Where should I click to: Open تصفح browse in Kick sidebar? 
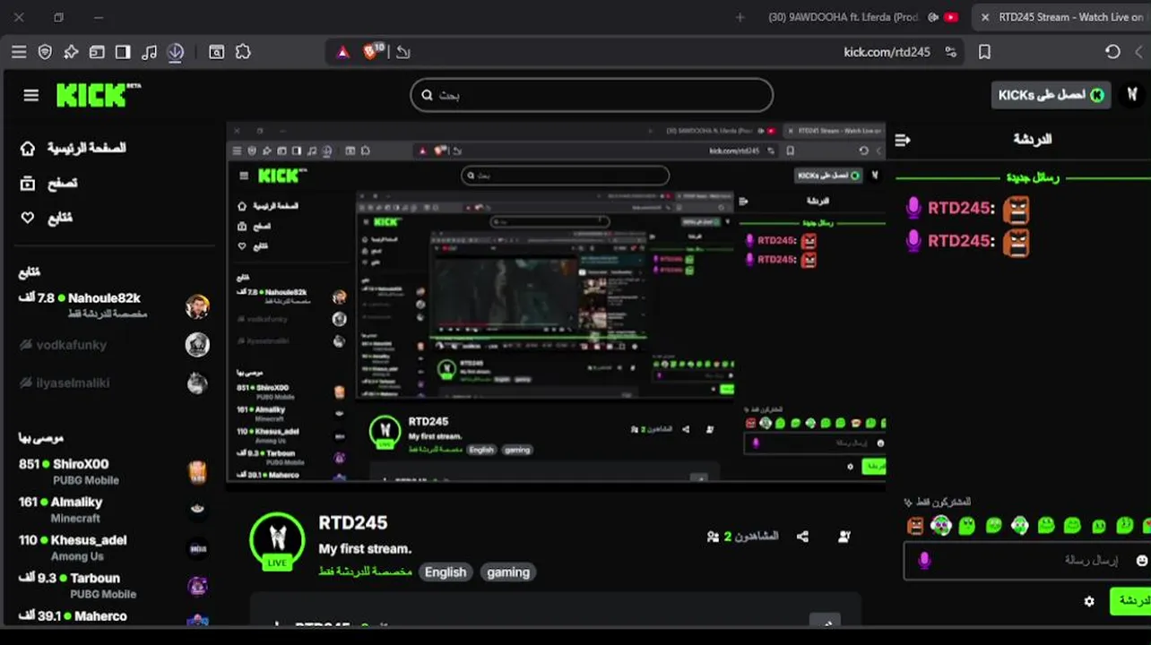(x=49, y=183)
